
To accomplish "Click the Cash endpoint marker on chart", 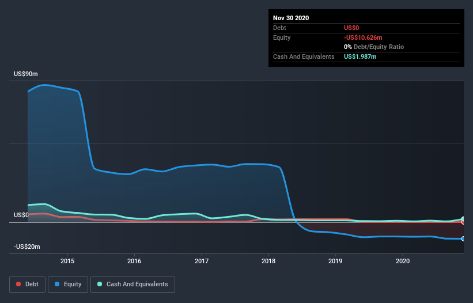I will (463, 219).
